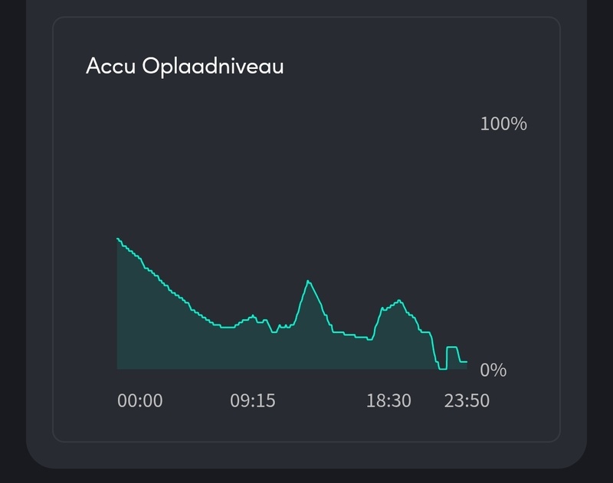Click where the line bottoms out at 0%
Screen dimensions: 613x483
click(x=441, y=368)
